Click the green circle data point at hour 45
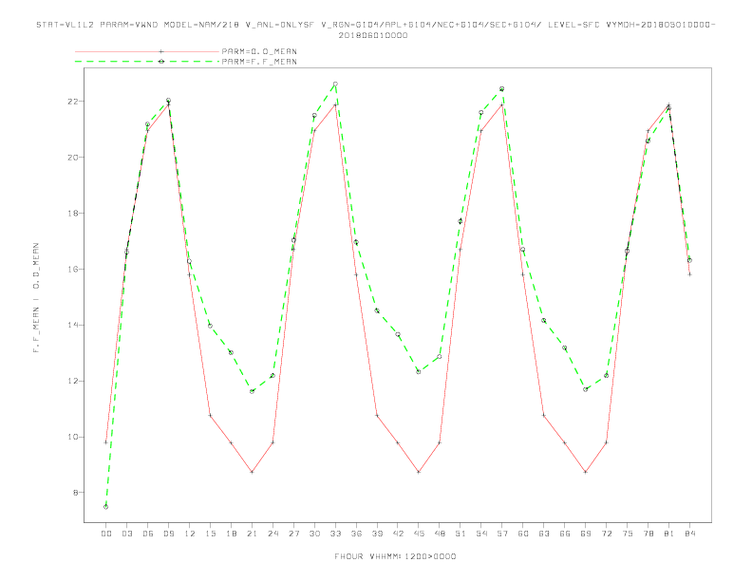The width and height of the screenshot is (752, 581). pos(419,371)
